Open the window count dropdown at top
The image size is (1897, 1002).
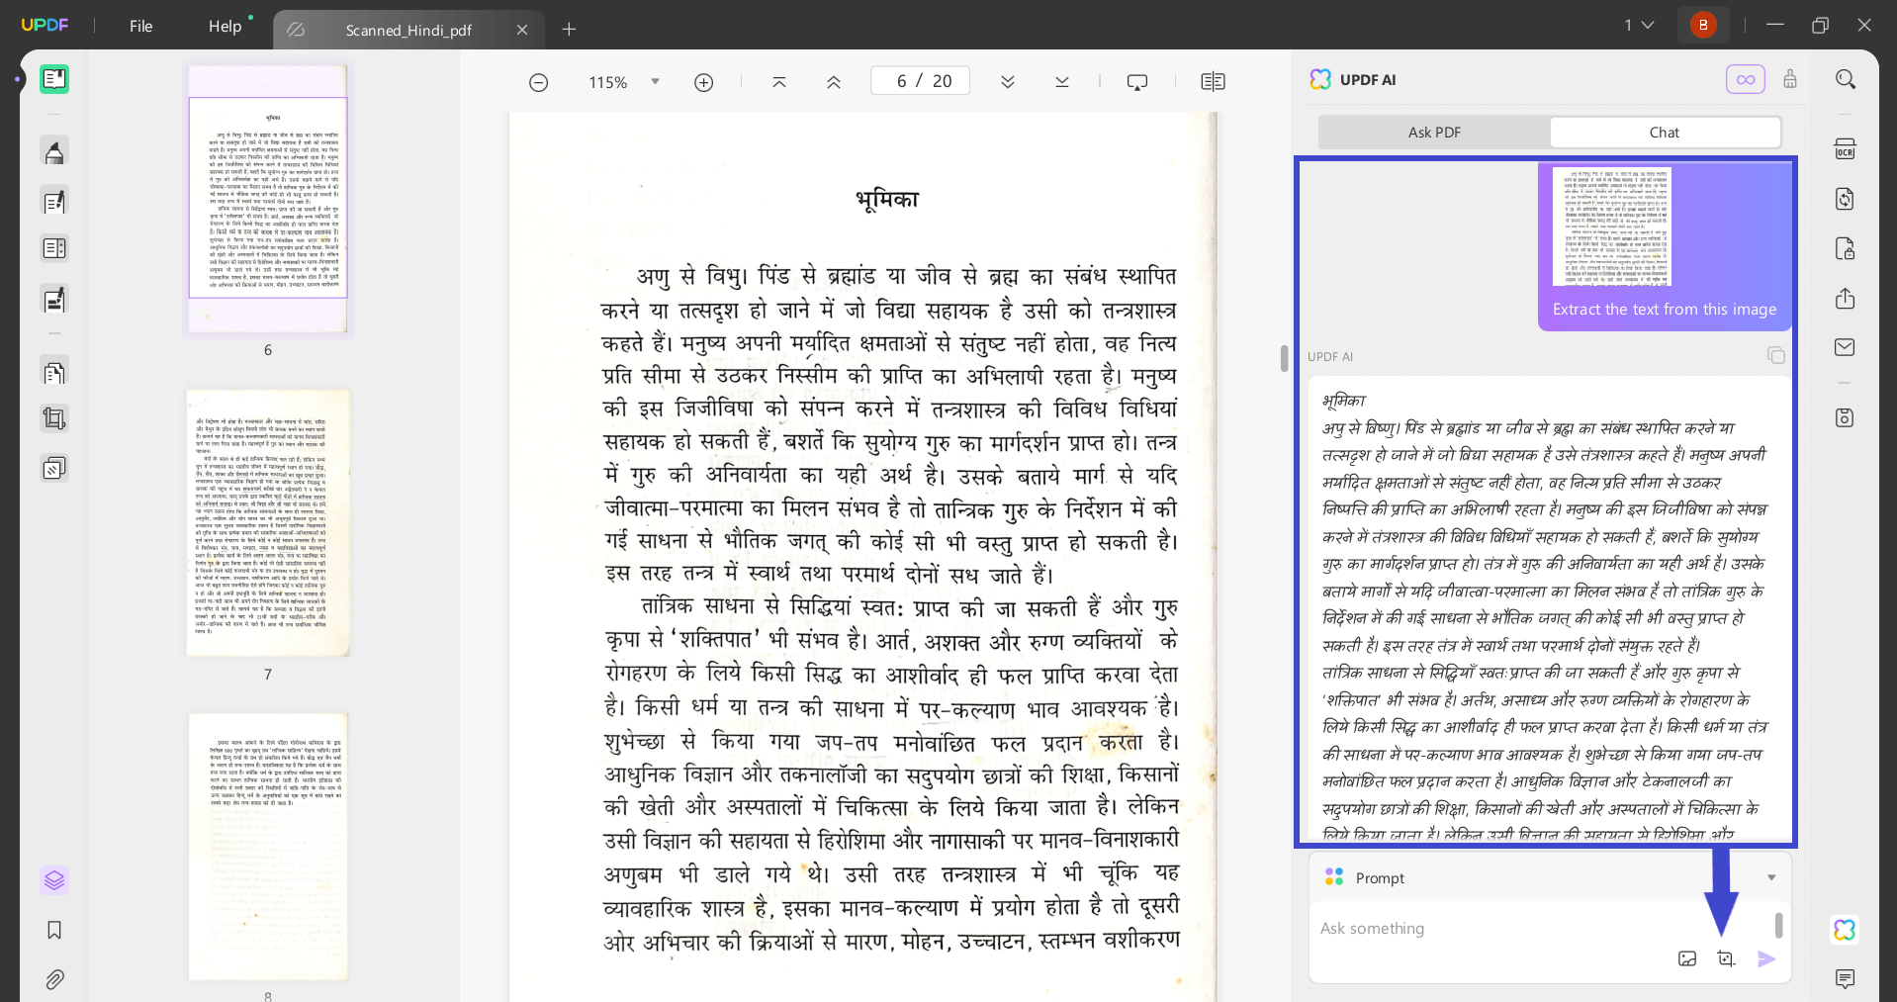tap(1638, 25)
